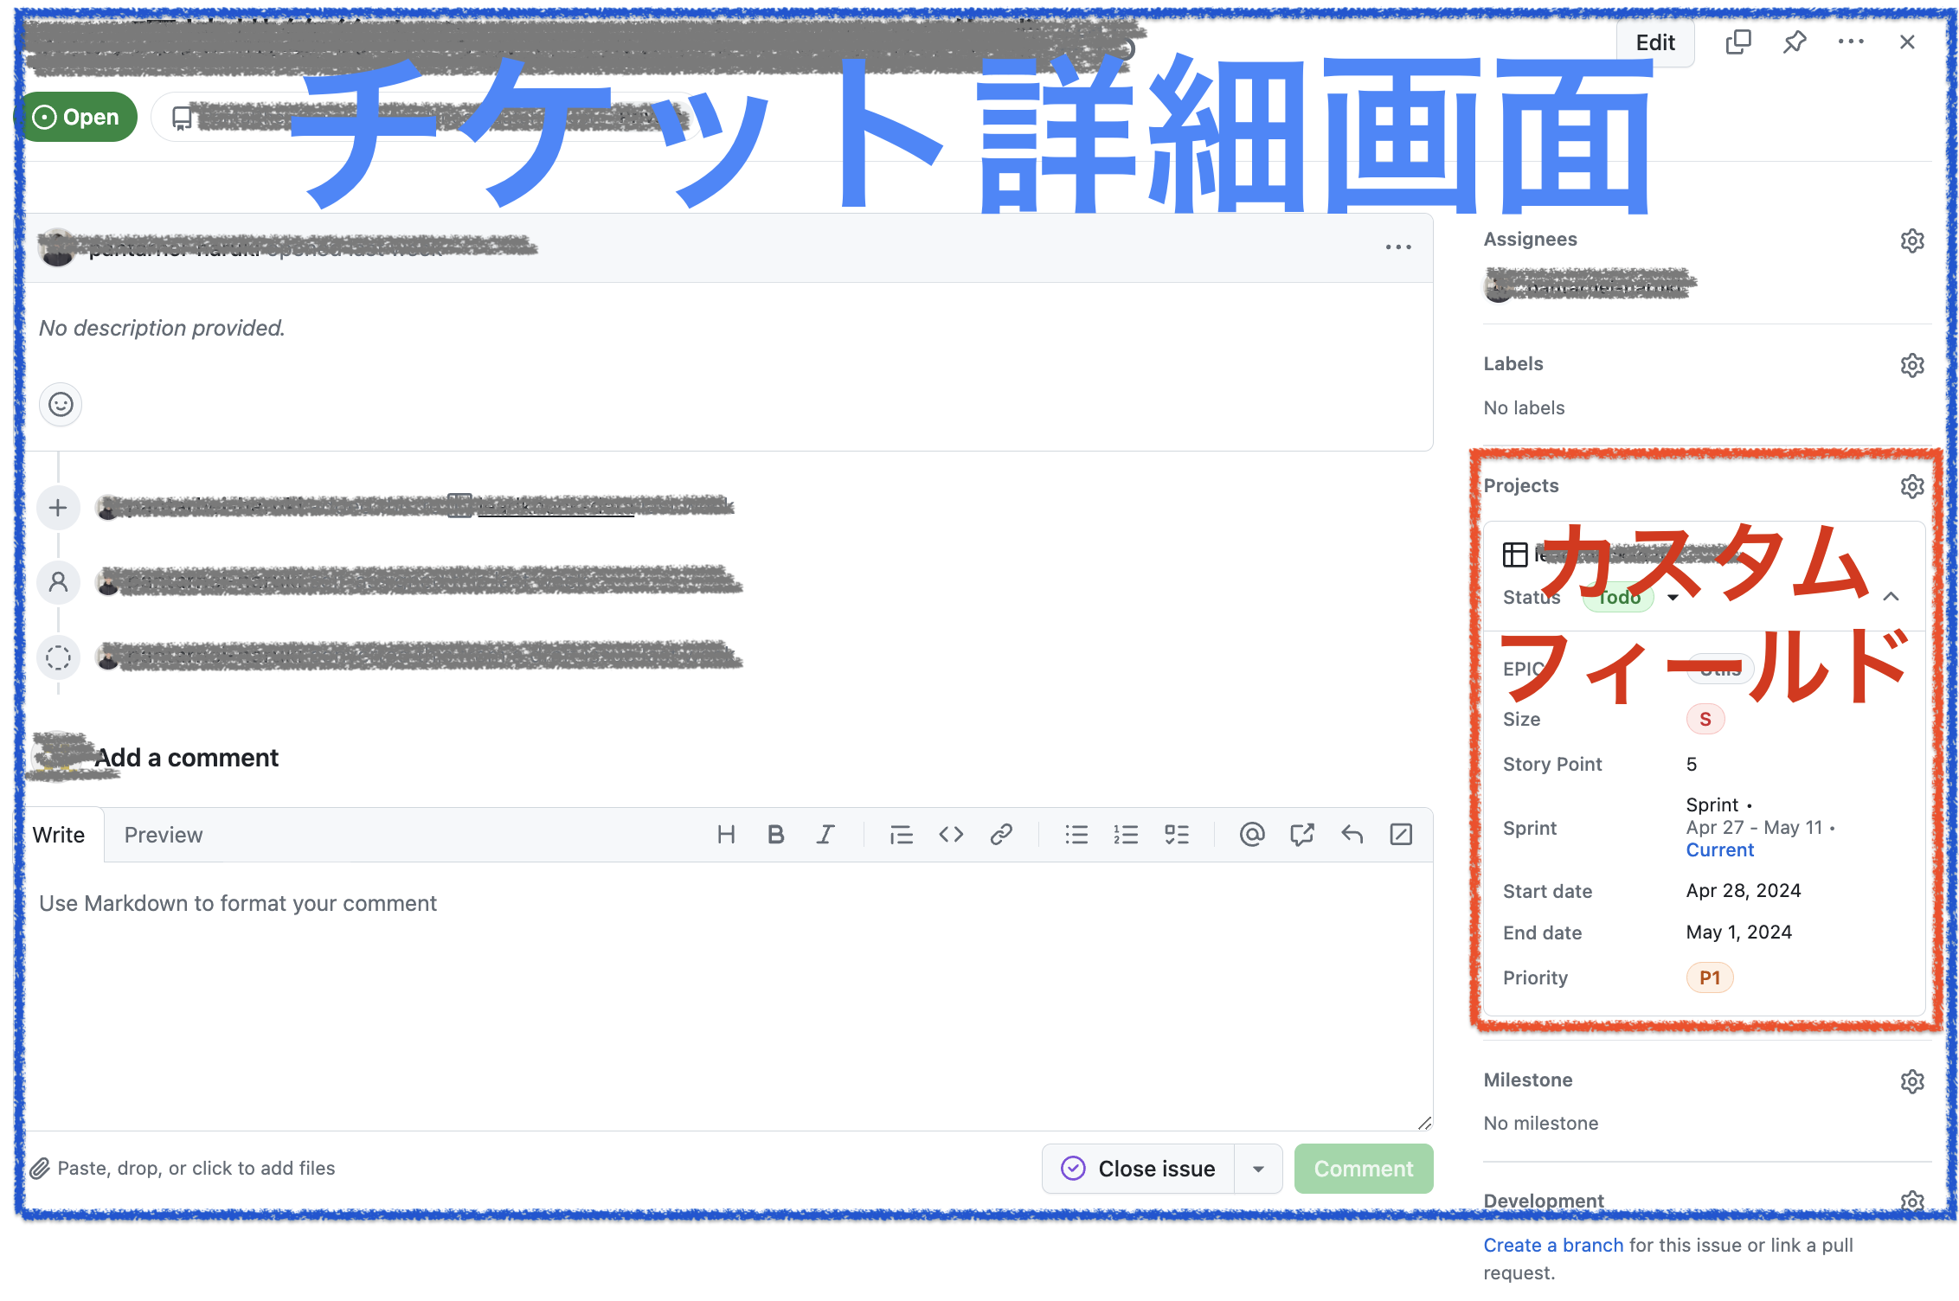Mention a user with the @ icon
The height and width of the screenshot is (1301, 1959).
coord(1251,834)
